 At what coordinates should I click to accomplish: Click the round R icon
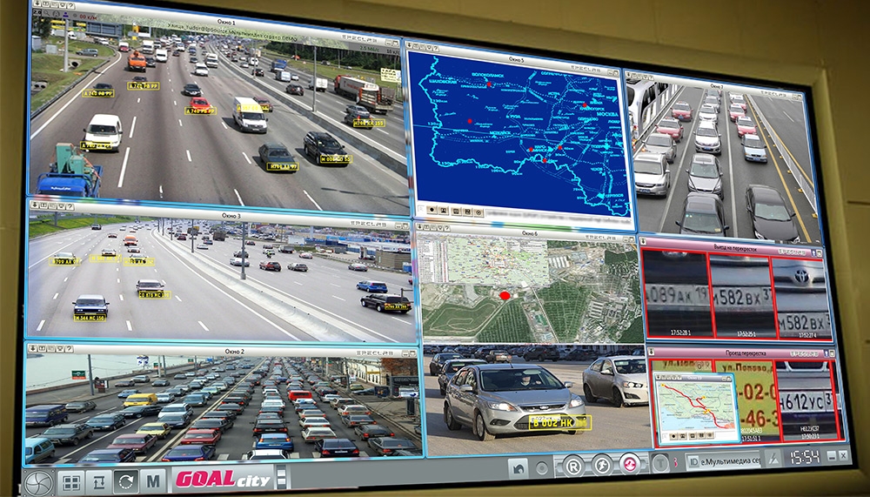click(x=572, y=466)
